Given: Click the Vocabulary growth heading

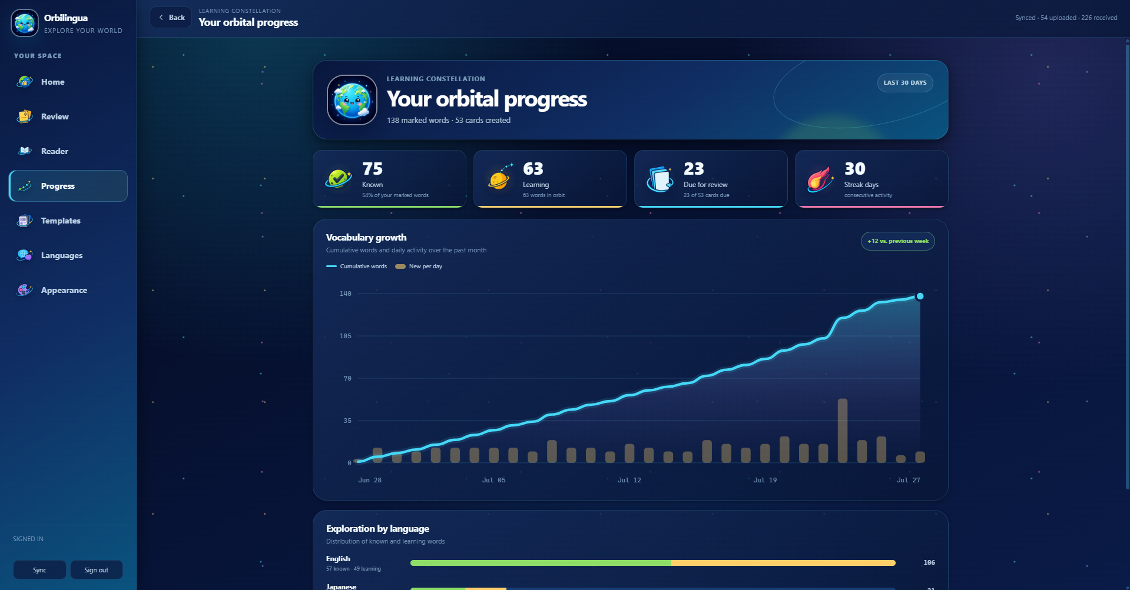Looking at the screenshot, I should pyautogui.click(x=366, y=238).
